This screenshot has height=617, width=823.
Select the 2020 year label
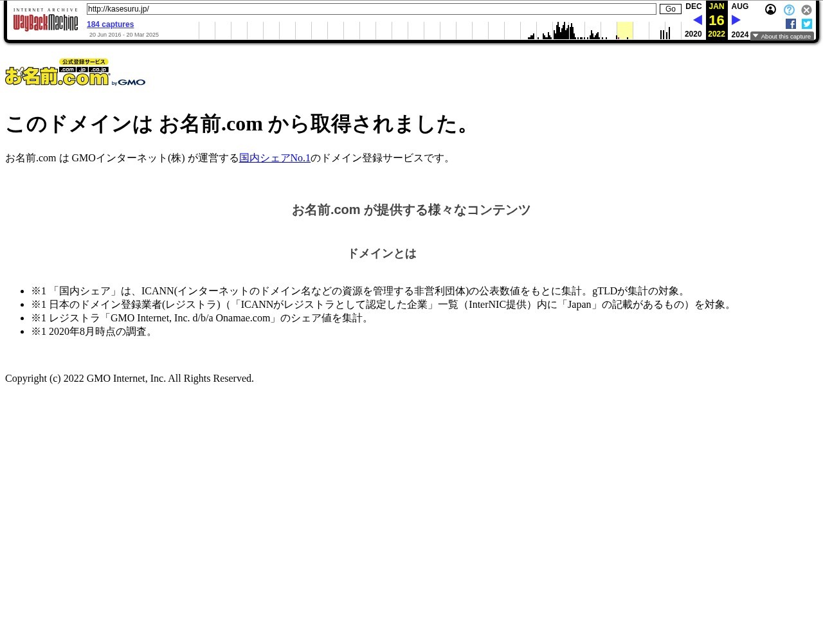pyautogui.click(x=693, y=34)
